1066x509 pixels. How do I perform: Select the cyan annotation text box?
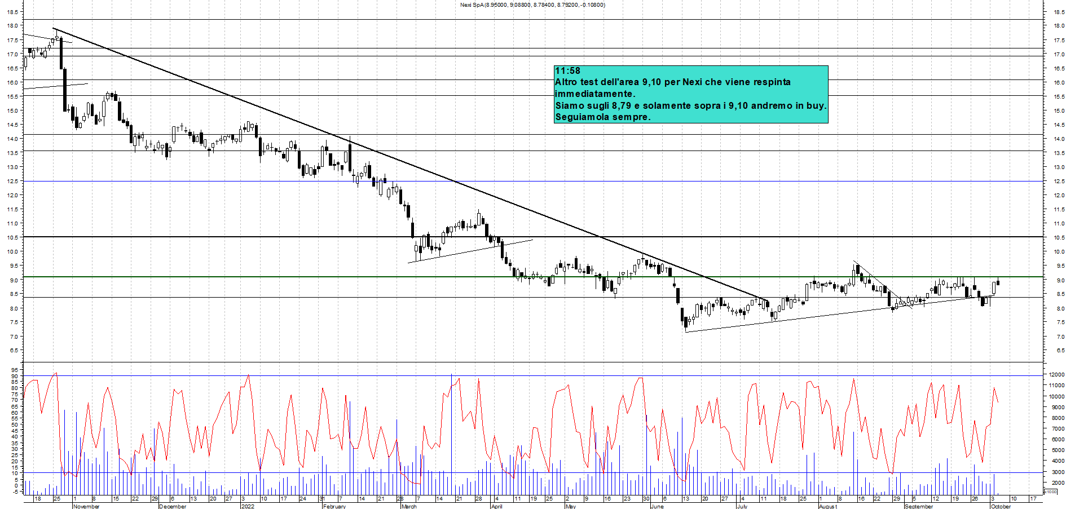(x=691, y=94)
